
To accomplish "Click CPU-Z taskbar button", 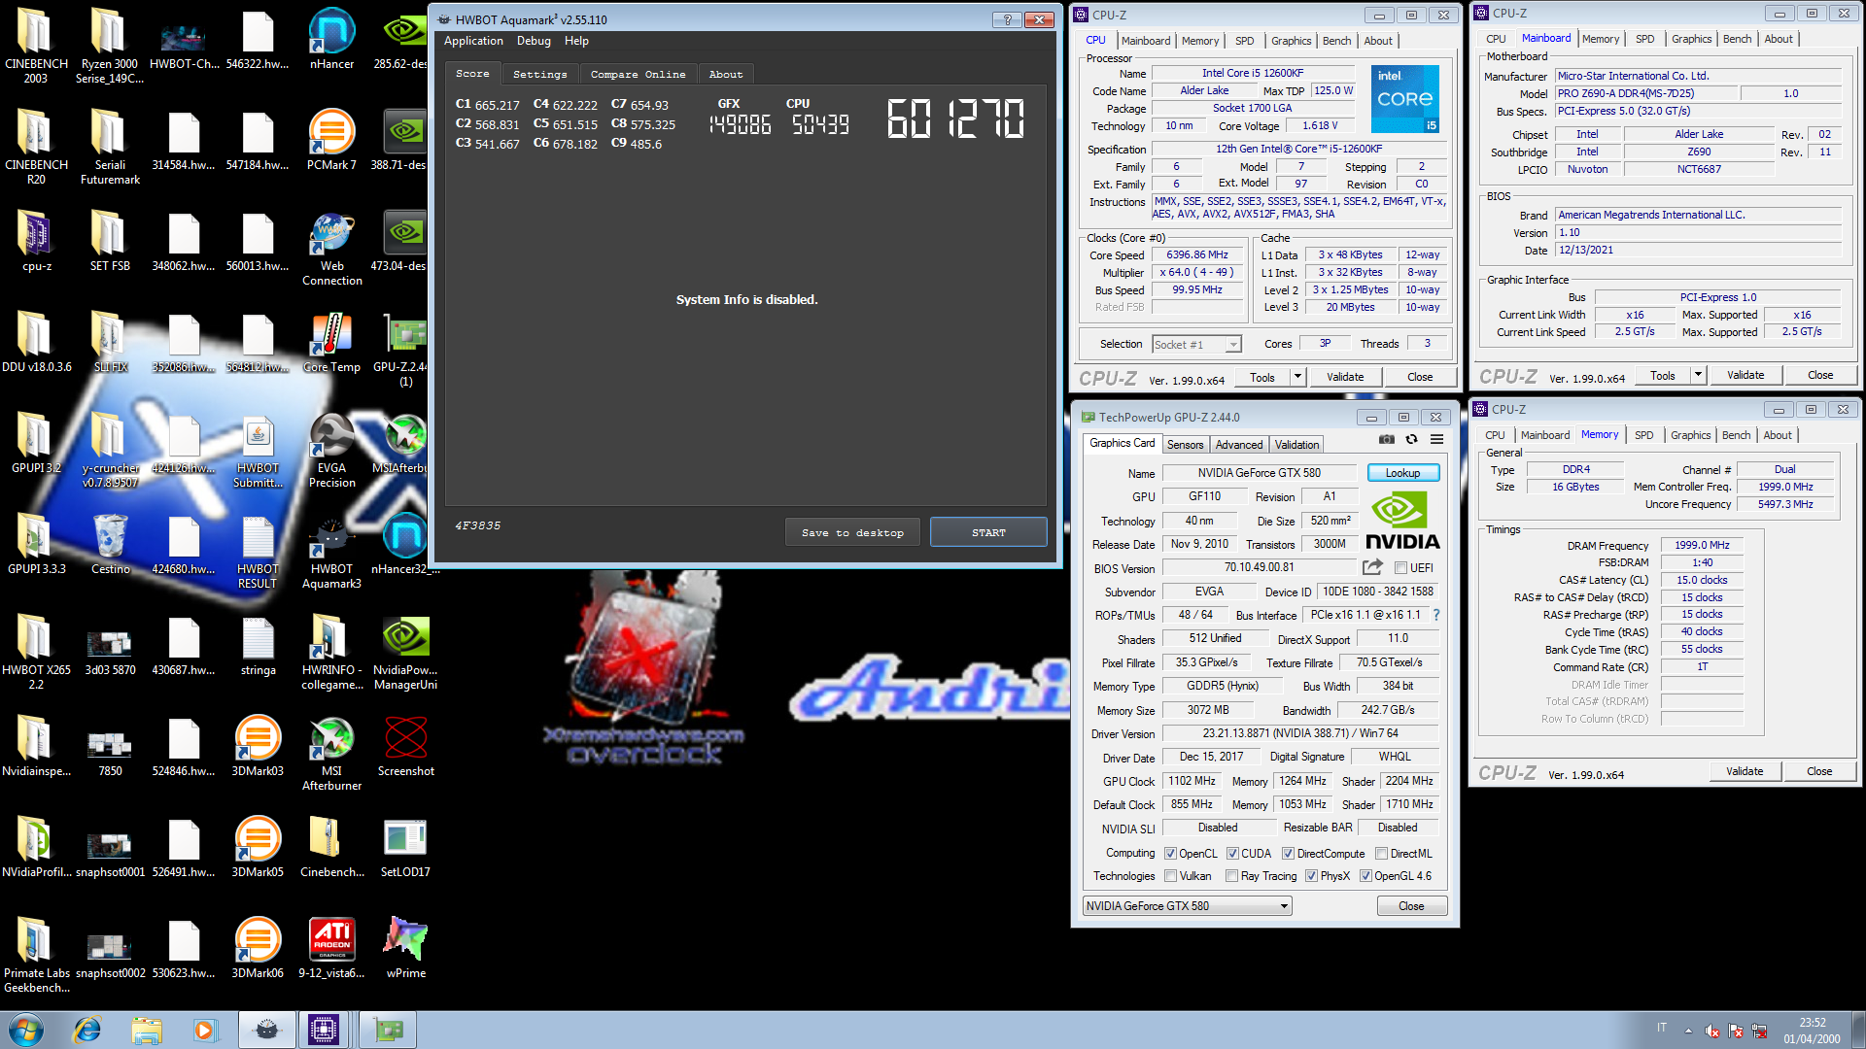I will click(x=324, y=1030).
